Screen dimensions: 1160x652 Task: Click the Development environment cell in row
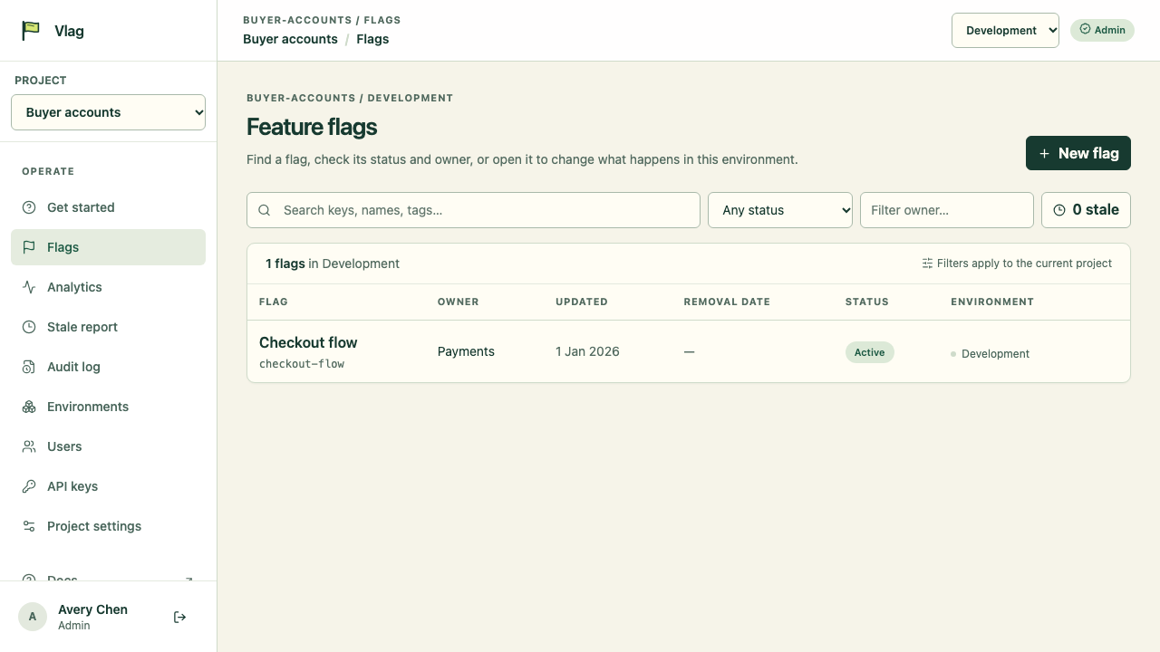(x=990, y=354)
